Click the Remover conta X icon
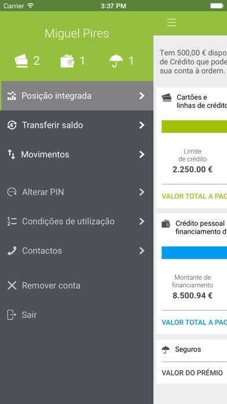 12,286
